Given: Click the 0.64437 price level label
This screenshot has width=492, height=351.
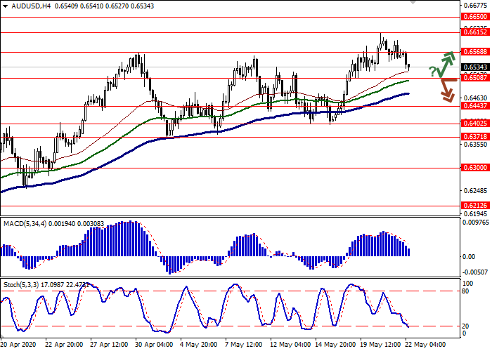Looking at the screenshot, I should (x=475, y=106).
